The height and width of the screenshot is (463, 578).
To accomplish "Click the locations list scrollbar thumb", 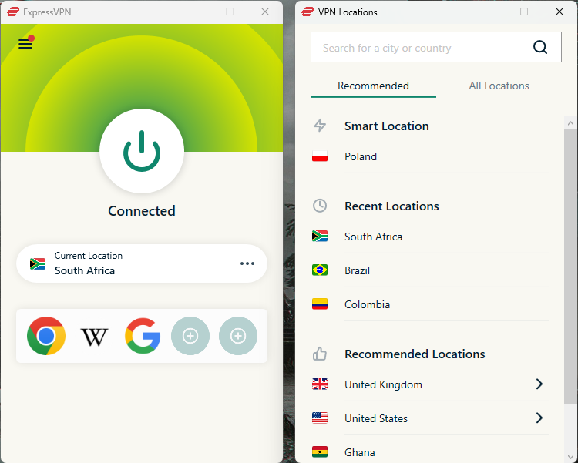I will click(x=570, y=267).
